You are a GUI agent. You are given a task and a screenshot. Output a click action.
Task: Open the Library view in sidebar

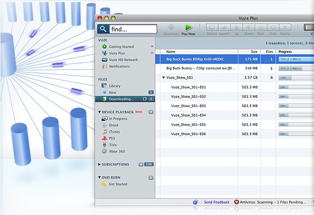coord(114,86)
